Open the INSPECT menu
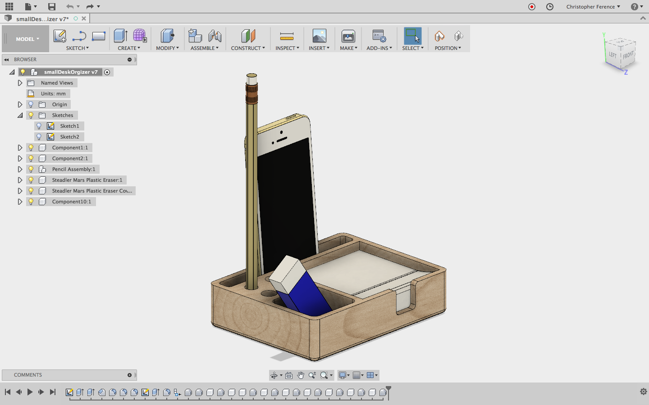The image size is (649, 405). coord(287,48)
